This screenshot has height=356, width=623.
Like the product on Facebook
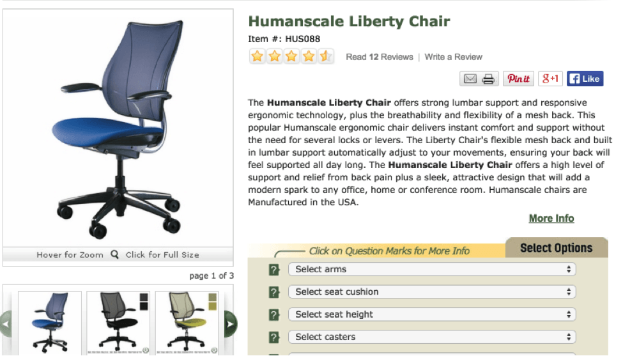click(585, 79)
